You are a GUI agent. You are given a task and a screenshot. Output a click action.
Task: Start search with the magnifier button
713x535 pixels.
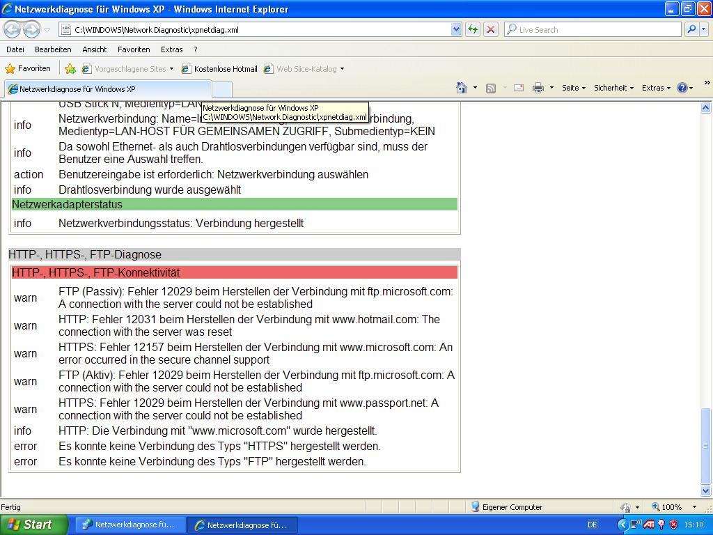pos(691,29)
